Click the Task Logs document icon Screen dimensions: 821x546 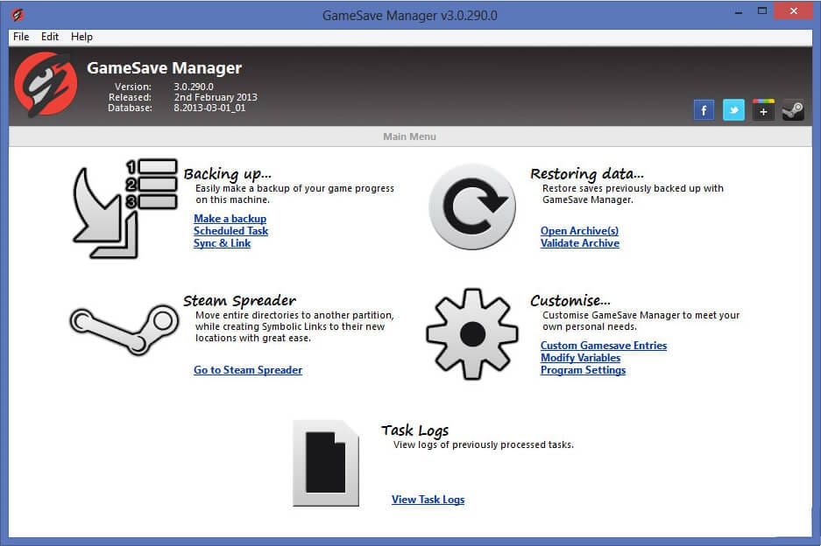[327, 464]
